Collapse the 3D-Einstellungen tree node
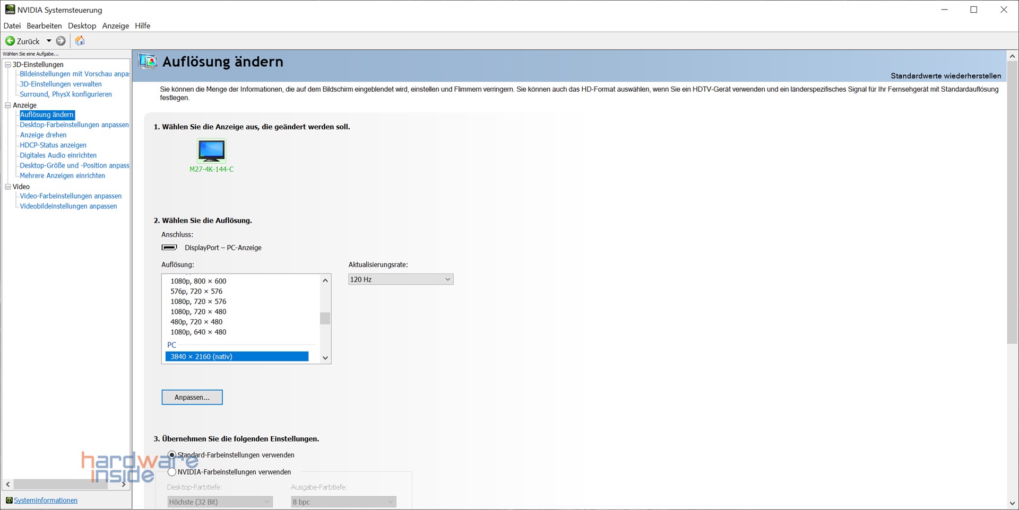 (x=8, y=65)
